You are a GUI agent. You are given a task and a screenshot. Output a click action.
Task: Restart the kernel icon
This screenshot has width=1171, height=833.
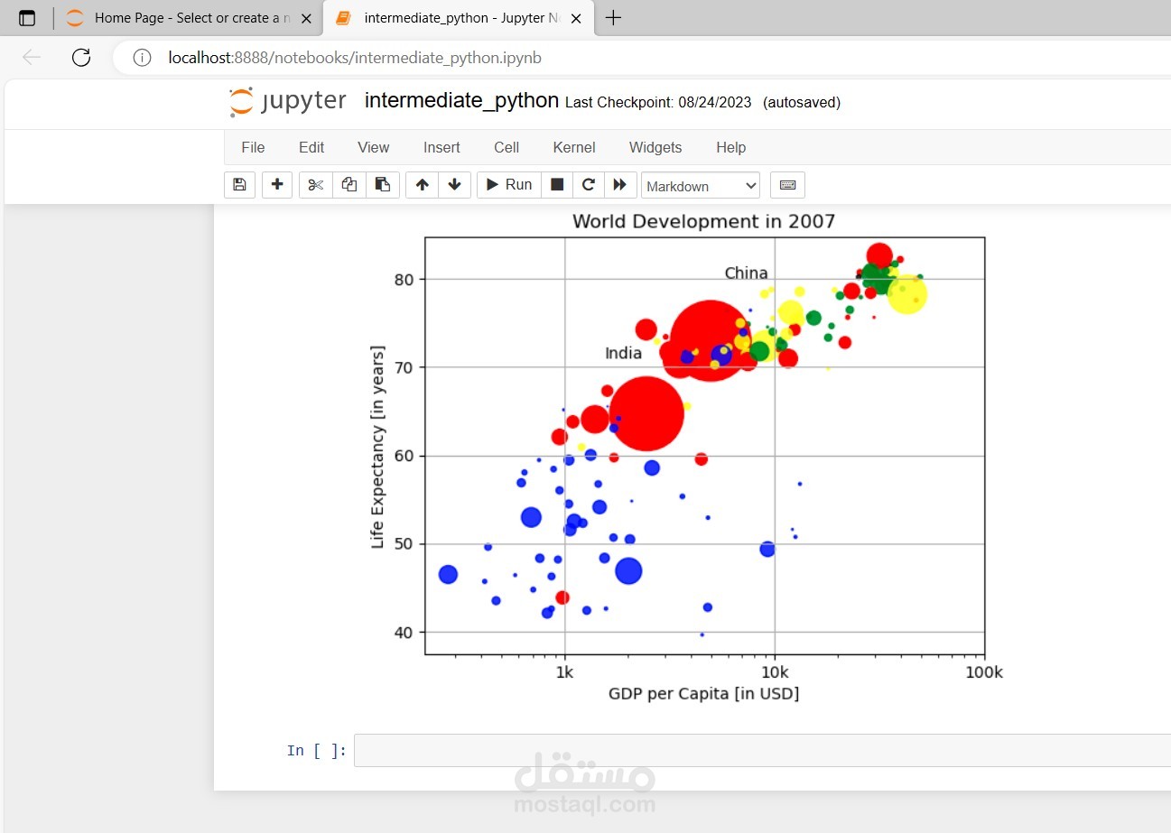pyautogui.click(x=588, y=185)
